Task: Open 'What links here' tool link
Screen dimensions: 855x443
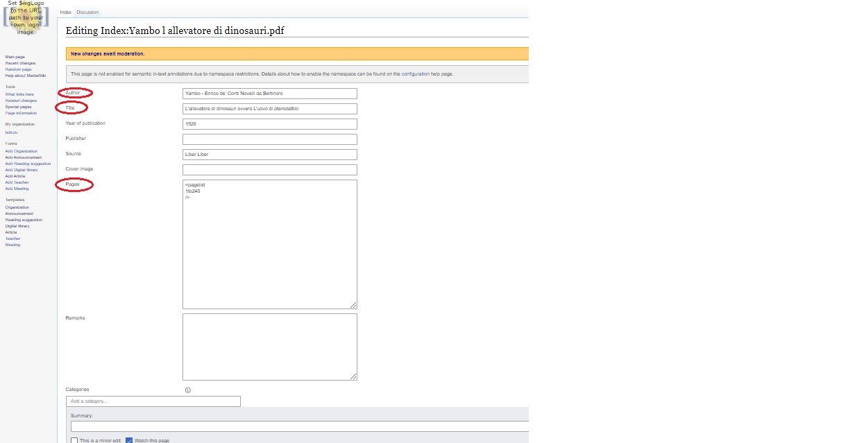Action: [x=19, y=94]
